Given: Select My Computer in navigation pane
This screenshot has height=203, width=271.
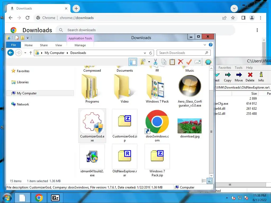Looking at the screenshot, I should (40, 93).
